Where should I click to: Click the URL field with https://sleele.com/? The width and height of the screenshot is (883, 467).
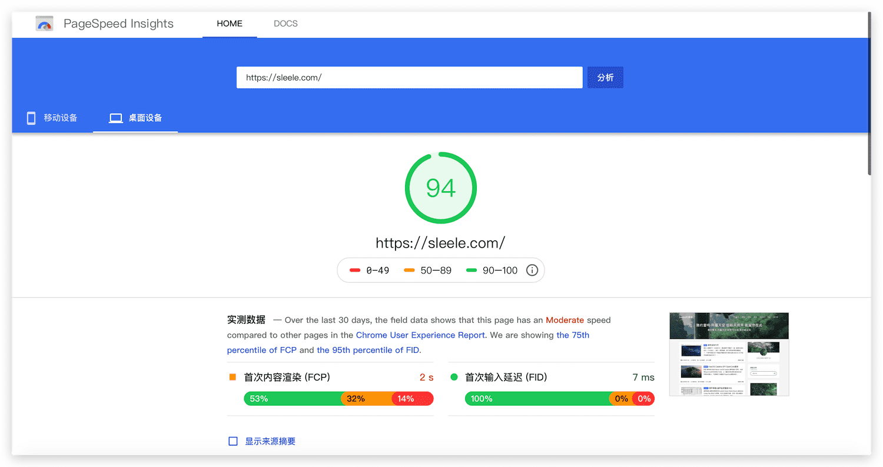click(410, 78)
